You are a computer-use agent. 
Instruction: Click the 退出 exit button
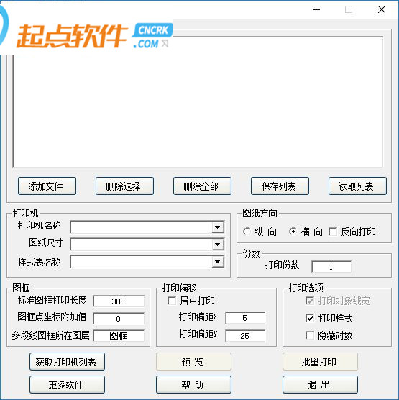(x=320, y=385)
